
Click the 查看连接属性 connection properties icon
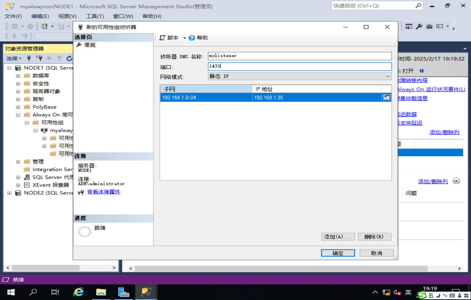[81, 192]
